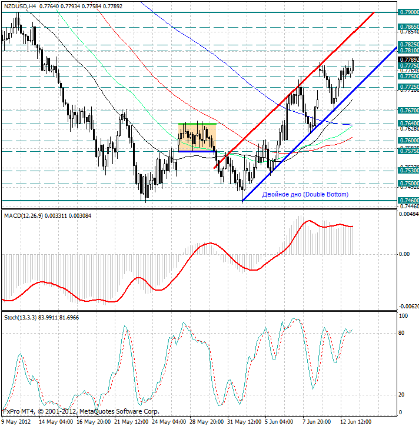Select the orange consolidation rectangle on the chart
419x426 pixels.
click(x=197, y=138)
